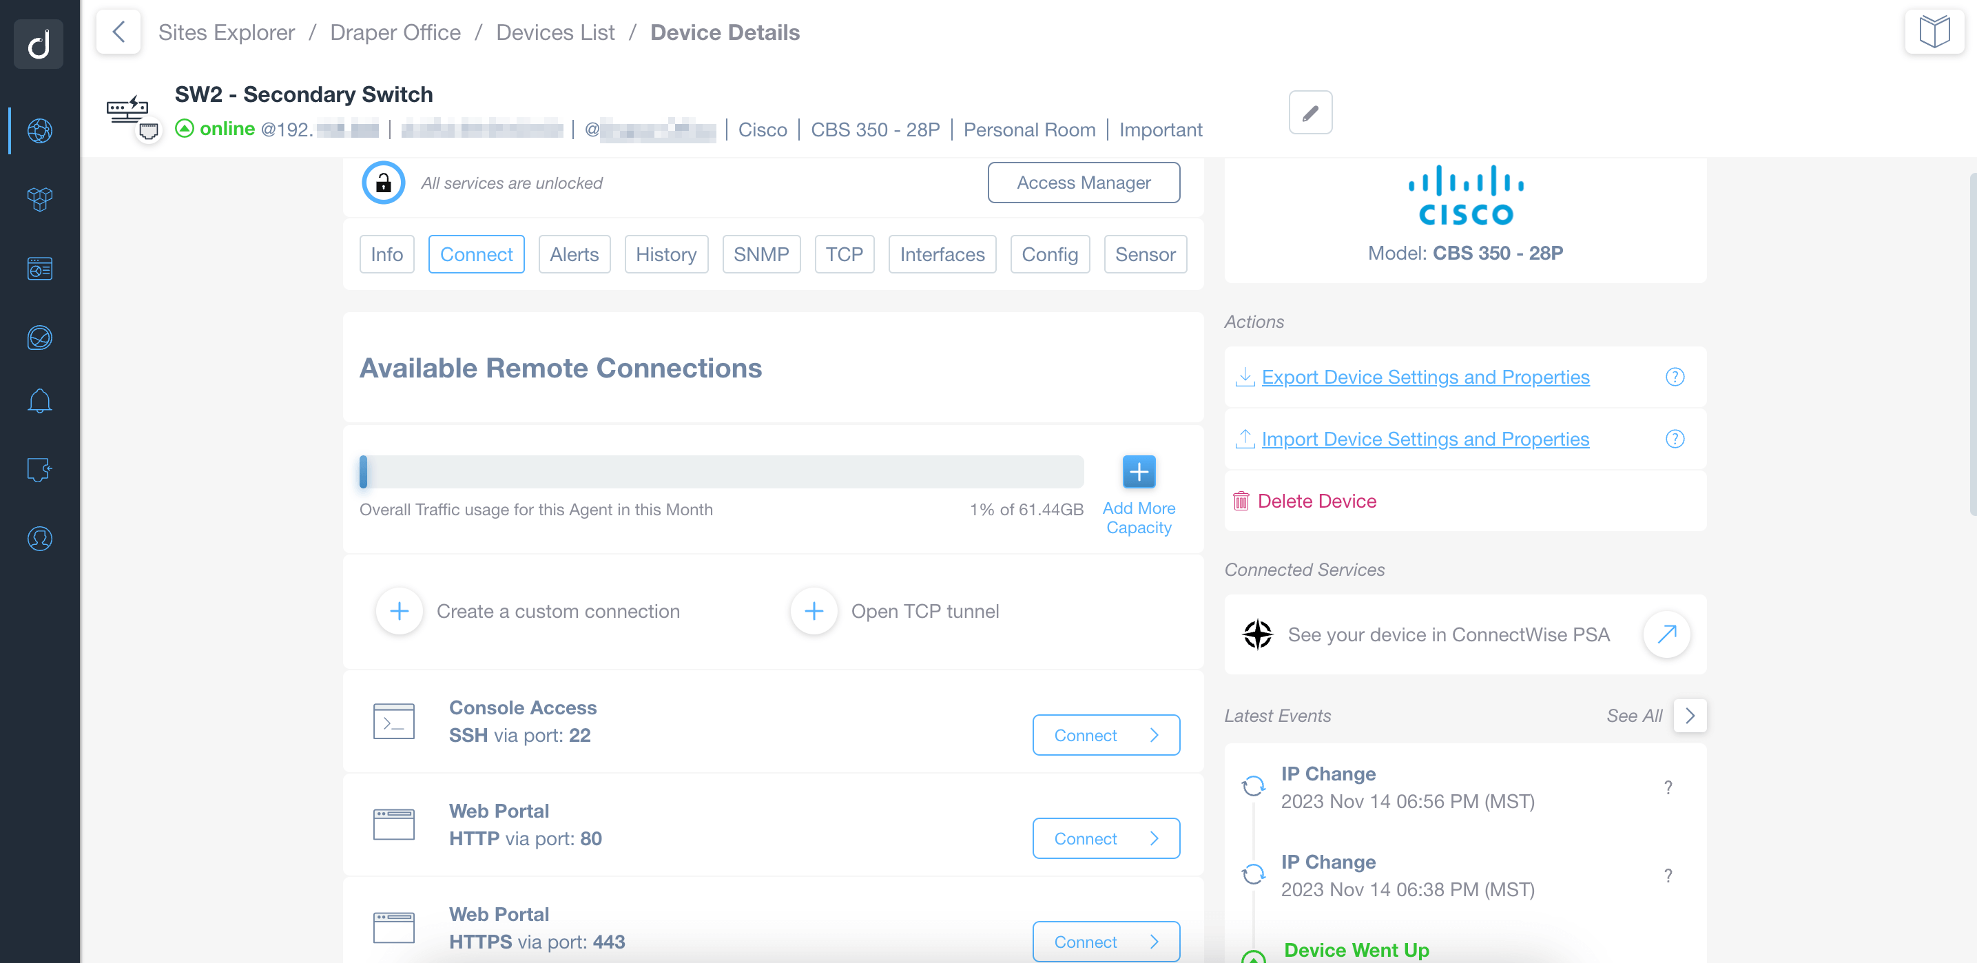Select the Connect tab
This screenshot has height=963, width=1977.
tap(476, 255)
